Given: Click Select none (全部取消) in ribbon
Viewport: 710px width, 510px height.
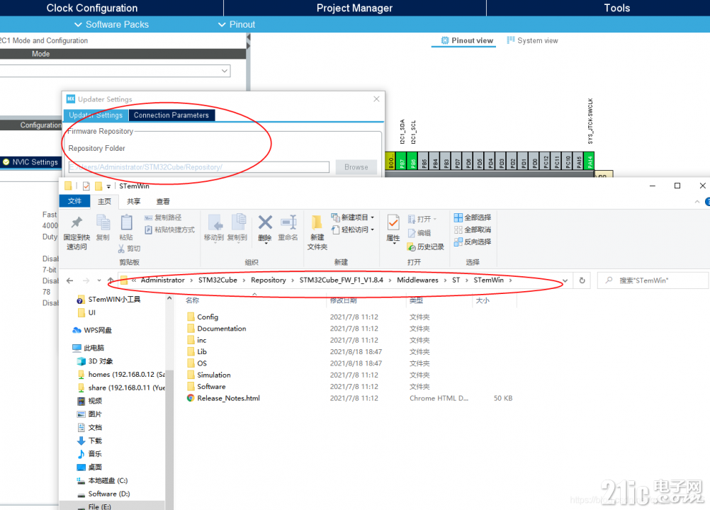Looking at the screenshot, I should click(x=473, y=230).
